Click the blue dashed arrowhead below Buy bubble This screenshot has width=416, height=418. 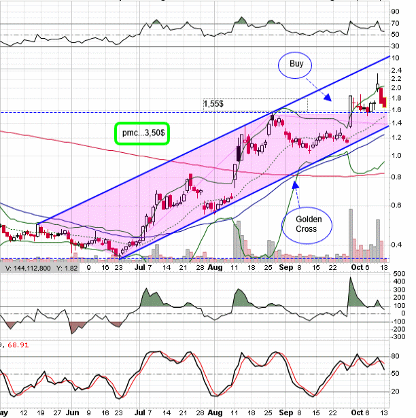(328, 98)
